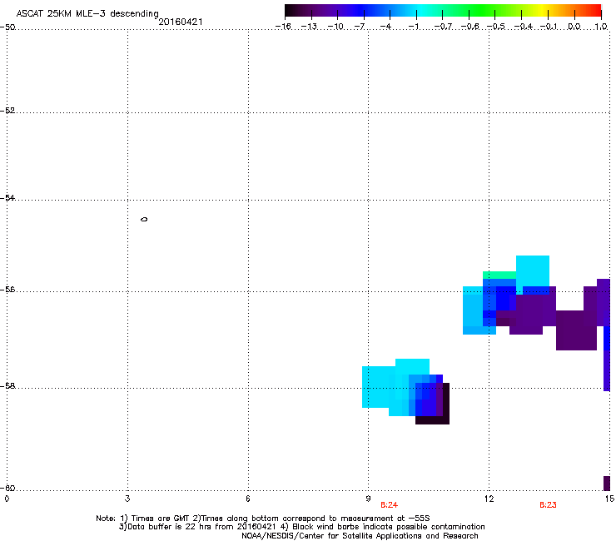Click the note line about Times are GMT
The image size is (616, 541).
click(x=263, y=519)
